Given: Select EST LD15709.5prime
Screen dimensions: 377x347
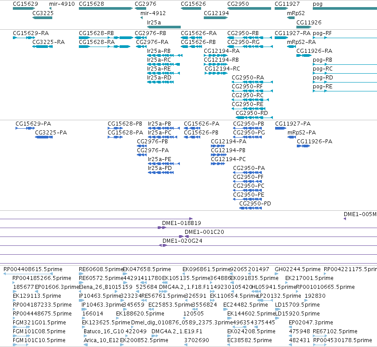Looking at the screenshot, I should click(x=278, y=309).
